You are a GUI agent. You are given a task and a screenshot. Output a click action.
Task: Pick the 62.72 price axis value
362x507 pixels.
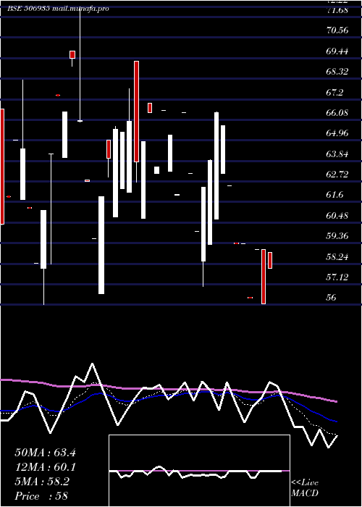pyautogui.click(x=337, y=175)
